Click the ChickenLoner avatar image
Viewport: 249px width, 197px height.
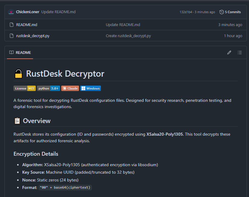[x=11, y=12]
